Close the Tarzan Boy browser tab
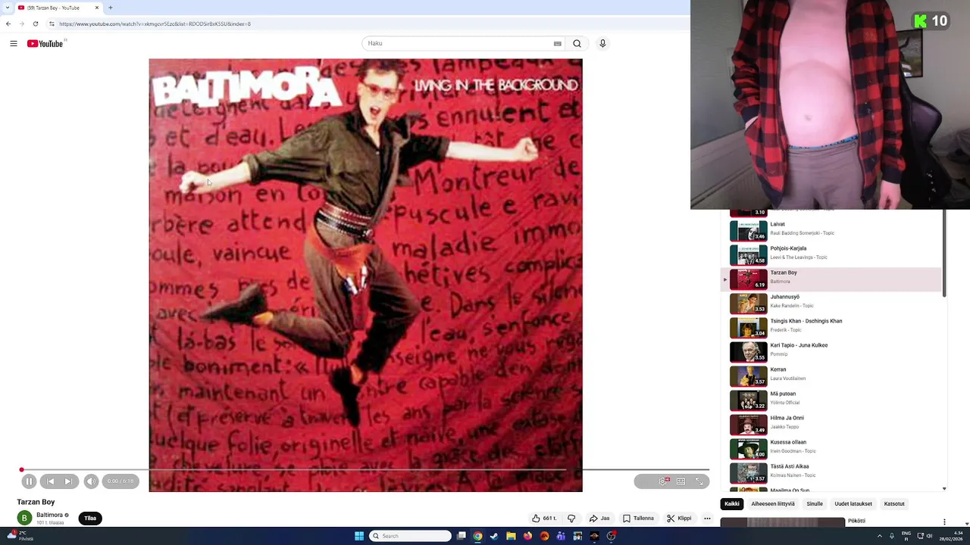 point(96,8)
